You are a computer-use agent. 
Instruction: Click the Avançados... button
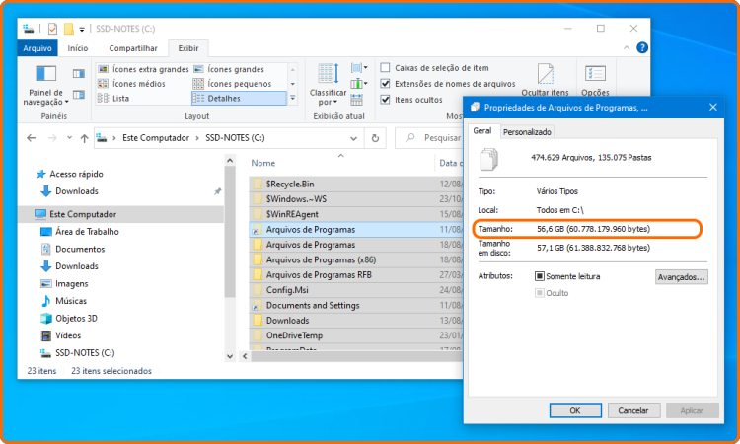681,277
